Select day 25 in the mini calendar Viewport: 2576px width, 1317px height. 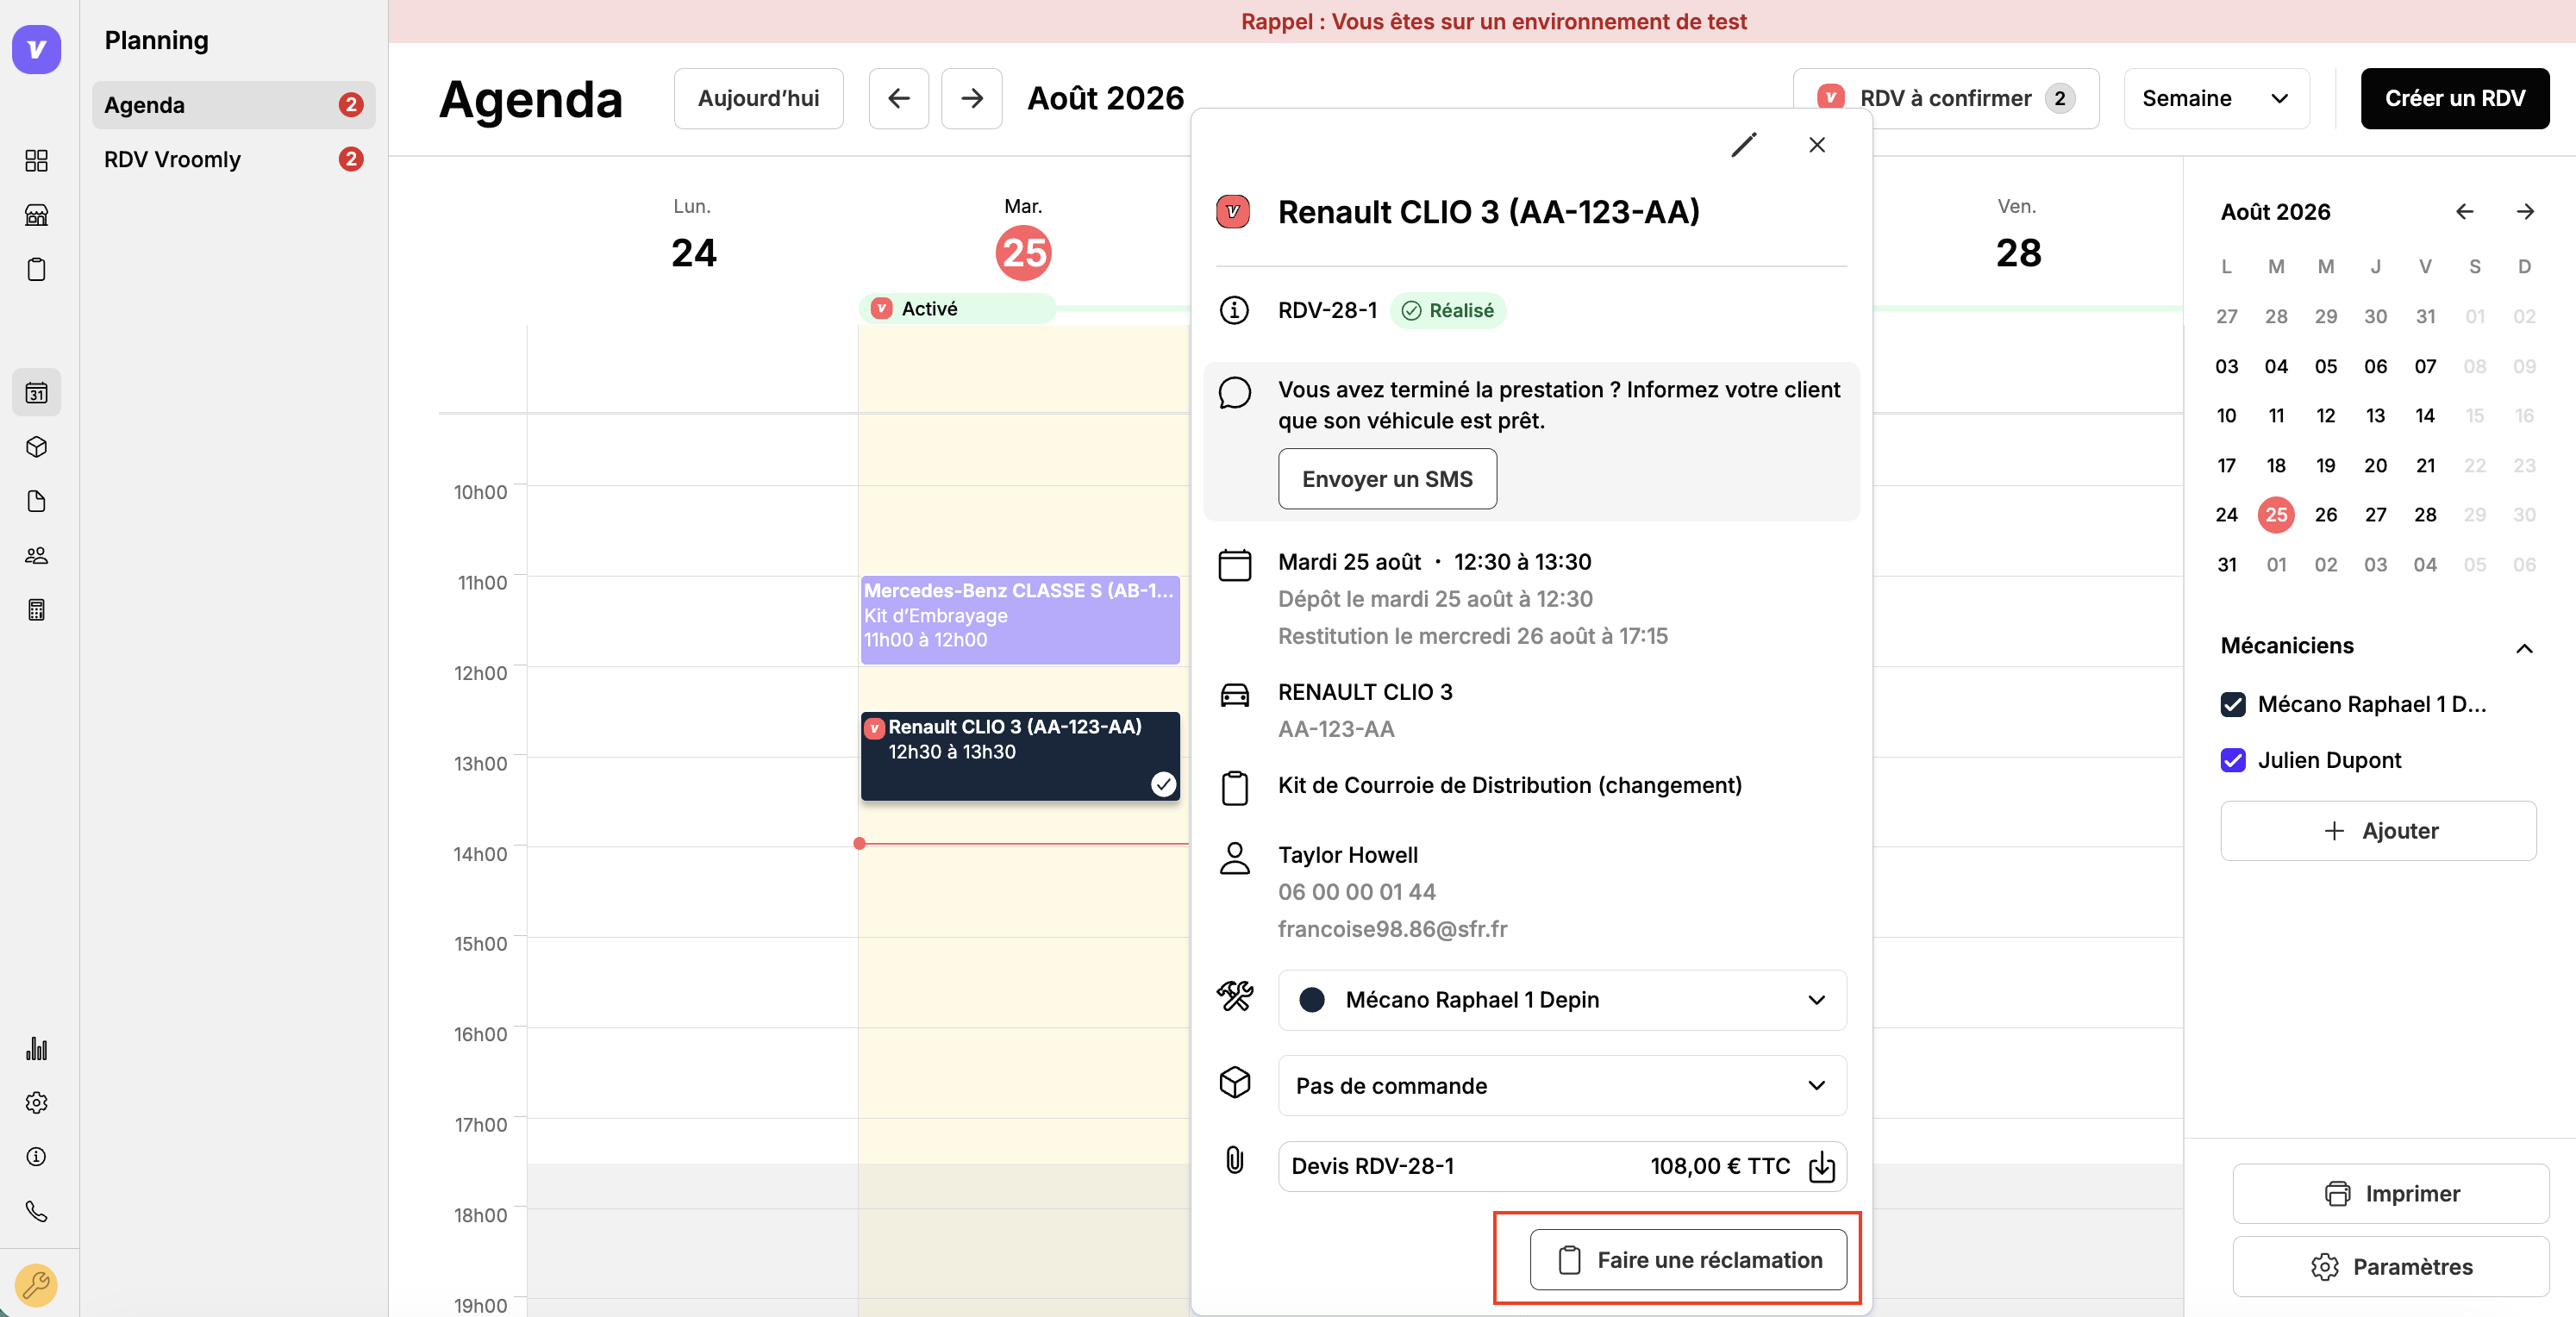tap(2275, 515)
